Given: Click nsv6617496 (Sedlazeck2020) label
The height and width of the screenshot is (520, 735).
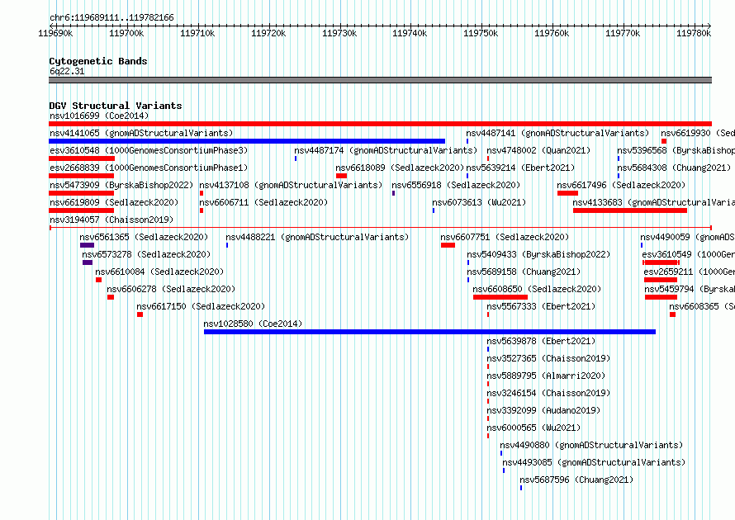Looking at the screenshot, I should [621, 185].
